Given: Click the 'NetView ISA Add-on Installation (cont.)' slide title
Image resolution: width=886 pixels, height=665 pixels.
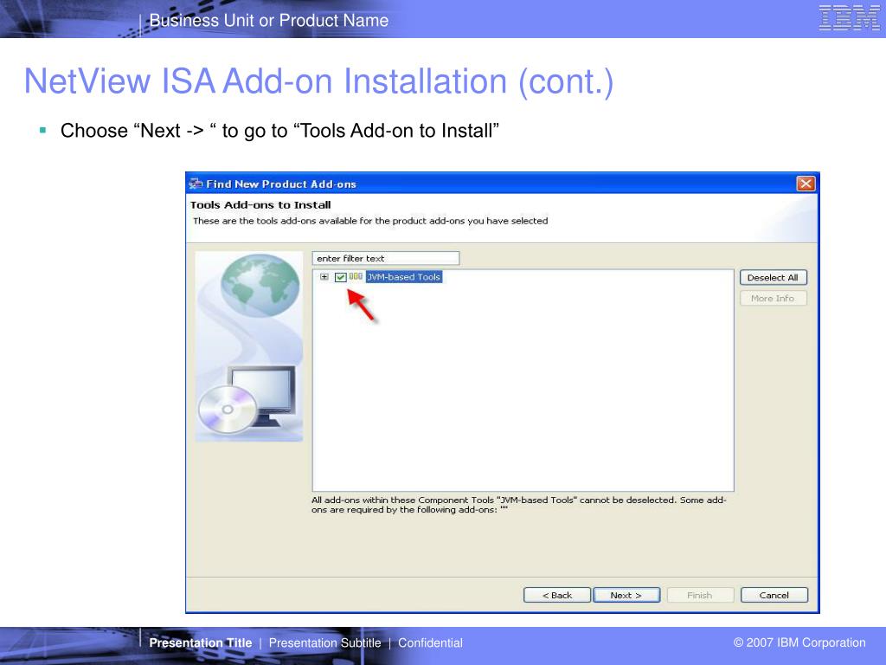Looking at the screenshot, I should click(x=318, y=81).
